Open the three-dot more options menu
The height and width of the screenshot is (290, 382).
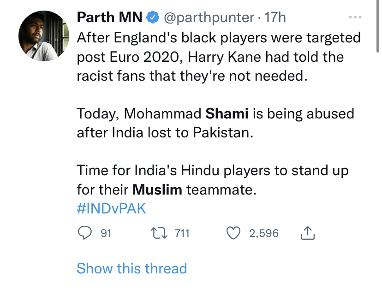355,18
